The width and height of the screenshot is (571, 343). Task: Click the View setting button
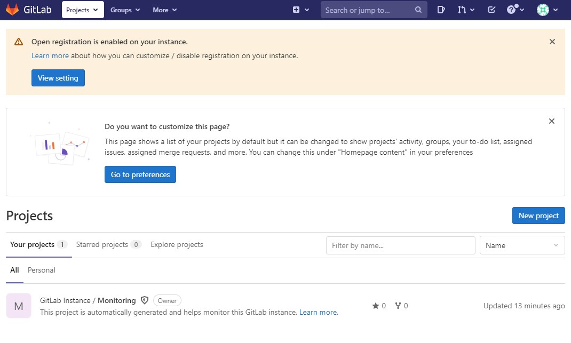click(58, 78)
